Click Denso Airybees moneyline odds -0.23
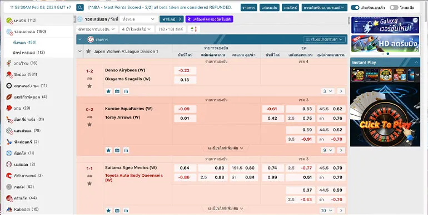 coord(185,70)
